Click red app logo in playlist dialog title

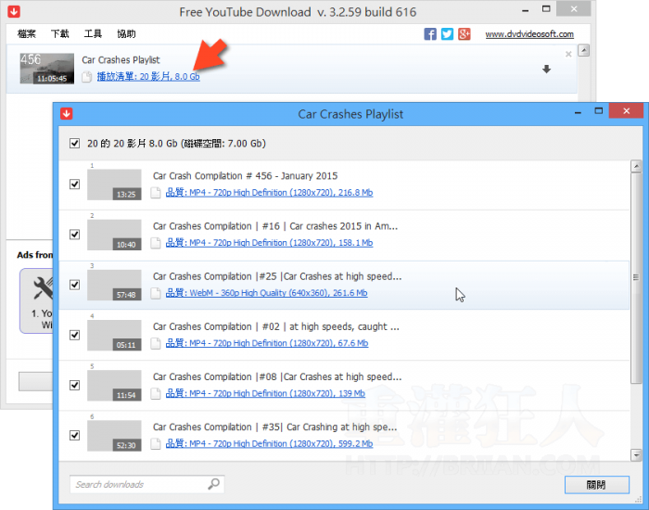point(66,113)
